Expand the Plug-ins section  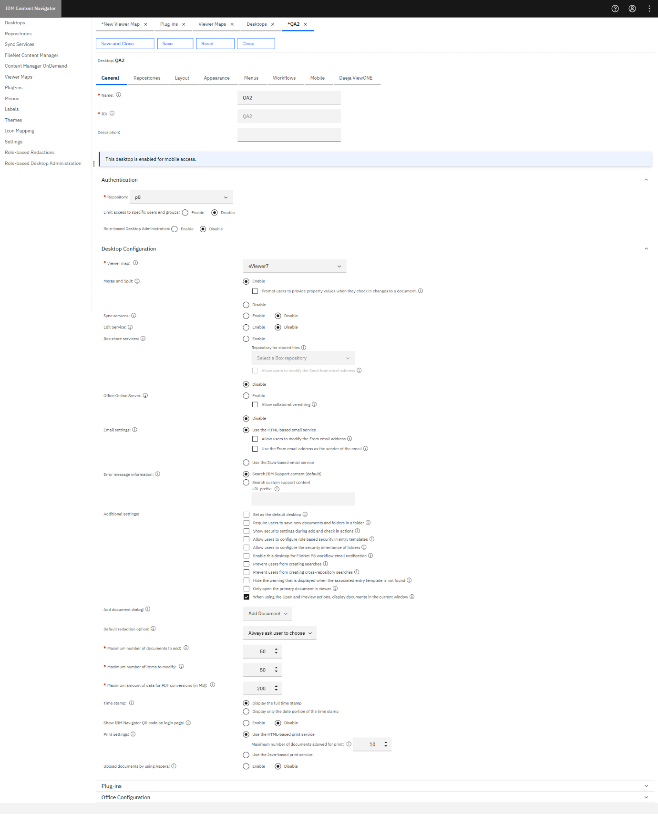646,786
